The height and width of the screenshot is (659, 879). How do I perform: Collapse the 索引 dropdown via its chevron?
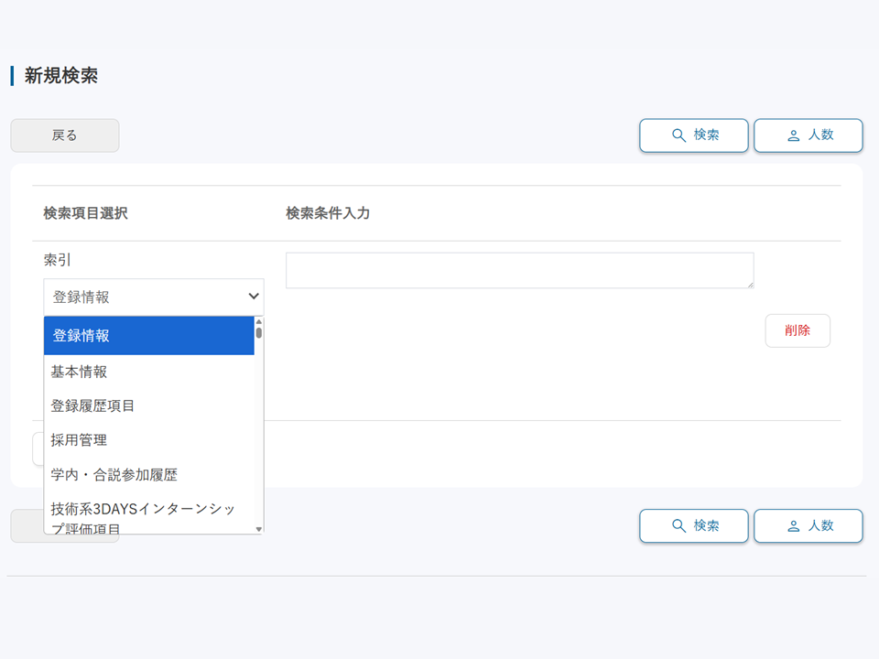coord(253,297)
